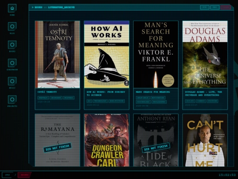Select the FICTION tag
The image size is (238, 179).
(212, 101)
